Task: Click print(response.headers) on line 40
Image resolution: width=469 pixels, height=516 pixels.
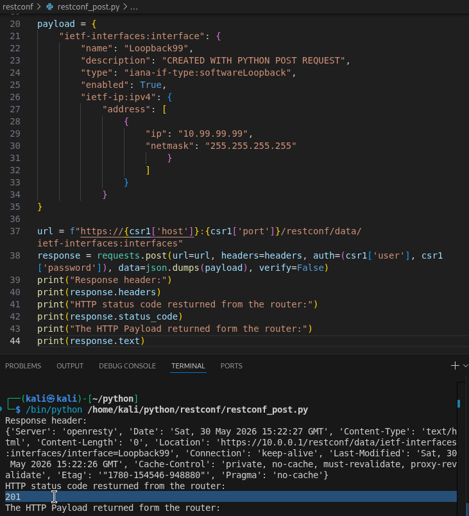Action: pos(99,292)
